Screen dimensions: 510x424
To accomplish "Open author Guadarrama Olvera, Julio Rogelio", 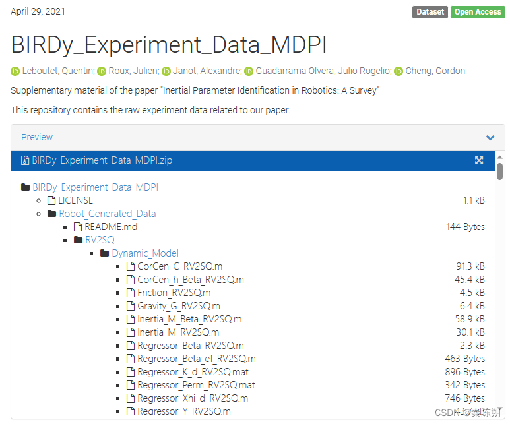I will click(324, 71).
